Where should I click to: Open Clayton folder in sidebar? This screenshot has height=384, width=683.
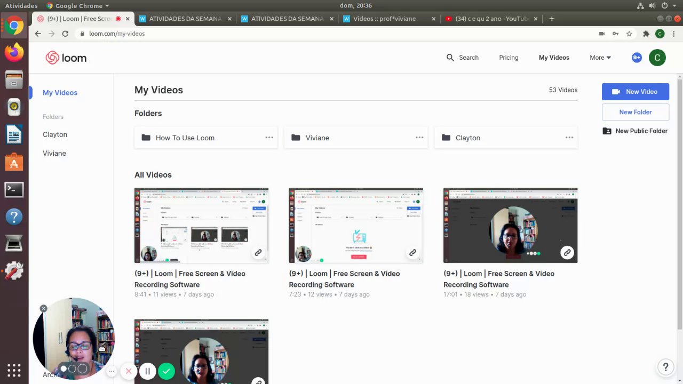click(x=55, y=134)
